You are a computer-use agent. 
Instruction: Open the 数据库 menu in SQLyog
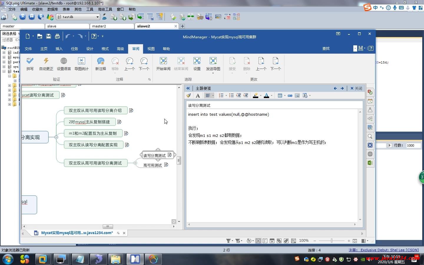click(52, 9)
